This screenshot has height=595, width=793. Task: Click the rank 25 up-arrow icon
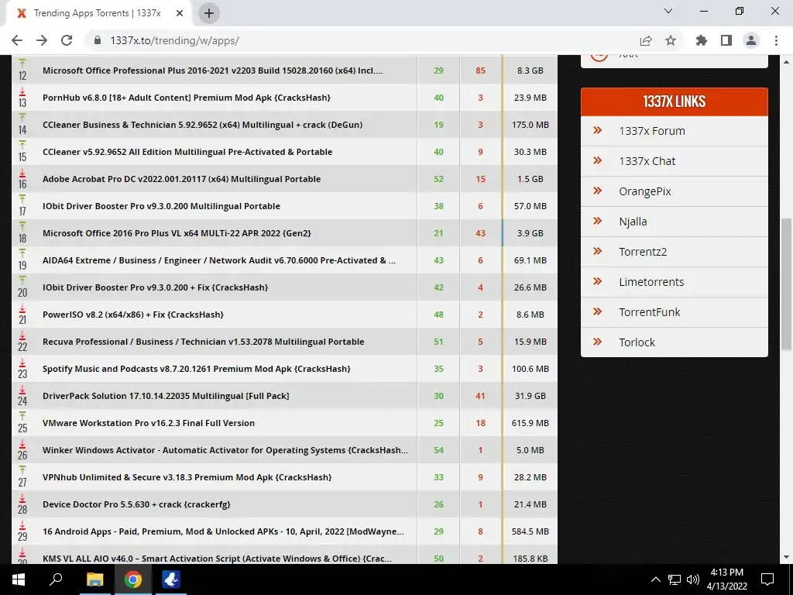tap(22, 416)
